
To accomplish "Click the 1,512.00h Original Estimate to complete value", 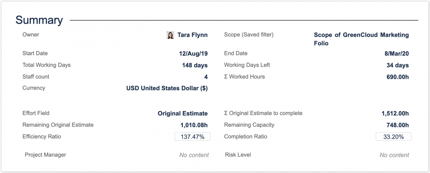I will click(x=395, y=114).
